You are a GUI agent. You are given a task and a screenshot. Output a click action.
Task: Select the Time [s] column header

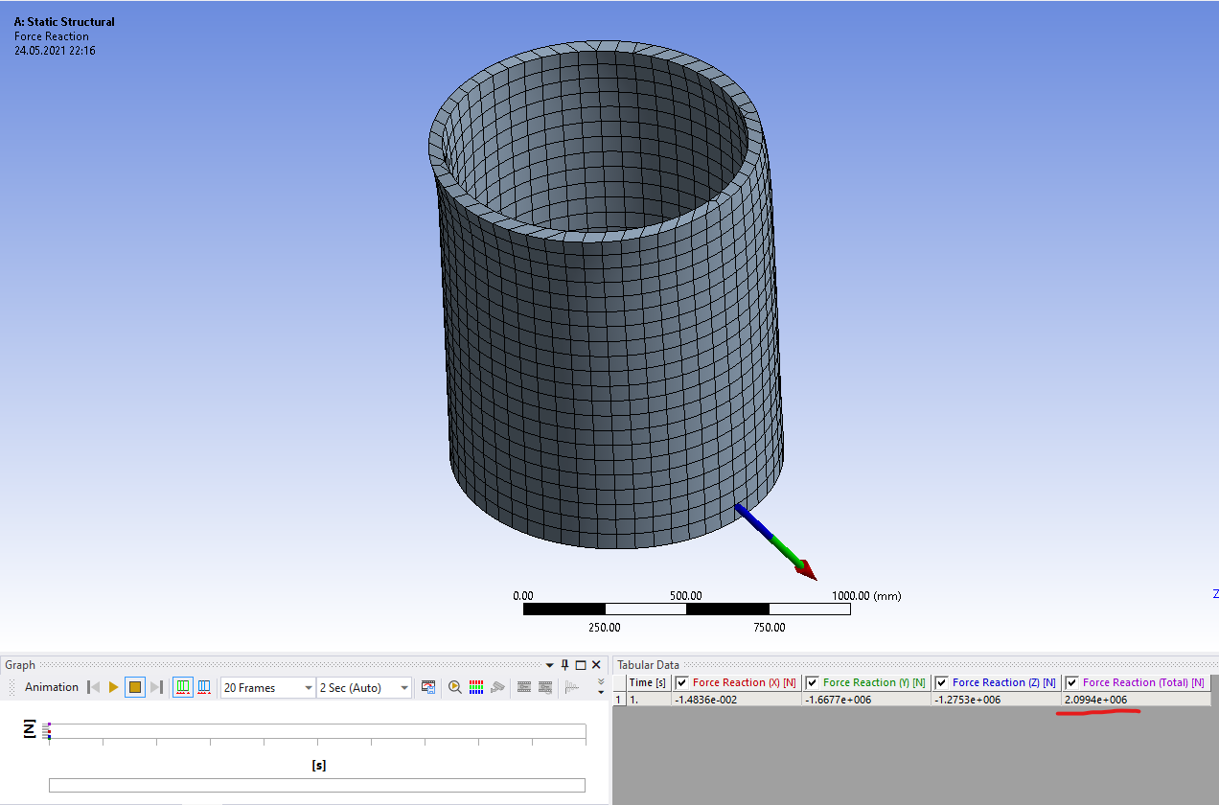647,682
